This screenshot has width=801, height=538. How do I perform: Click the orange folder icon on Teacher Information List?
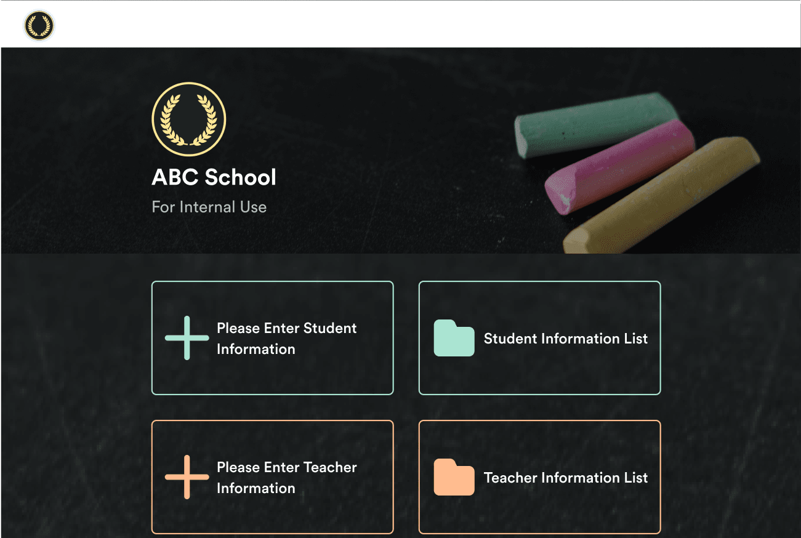pyautogui.click(x=454, y=477)
